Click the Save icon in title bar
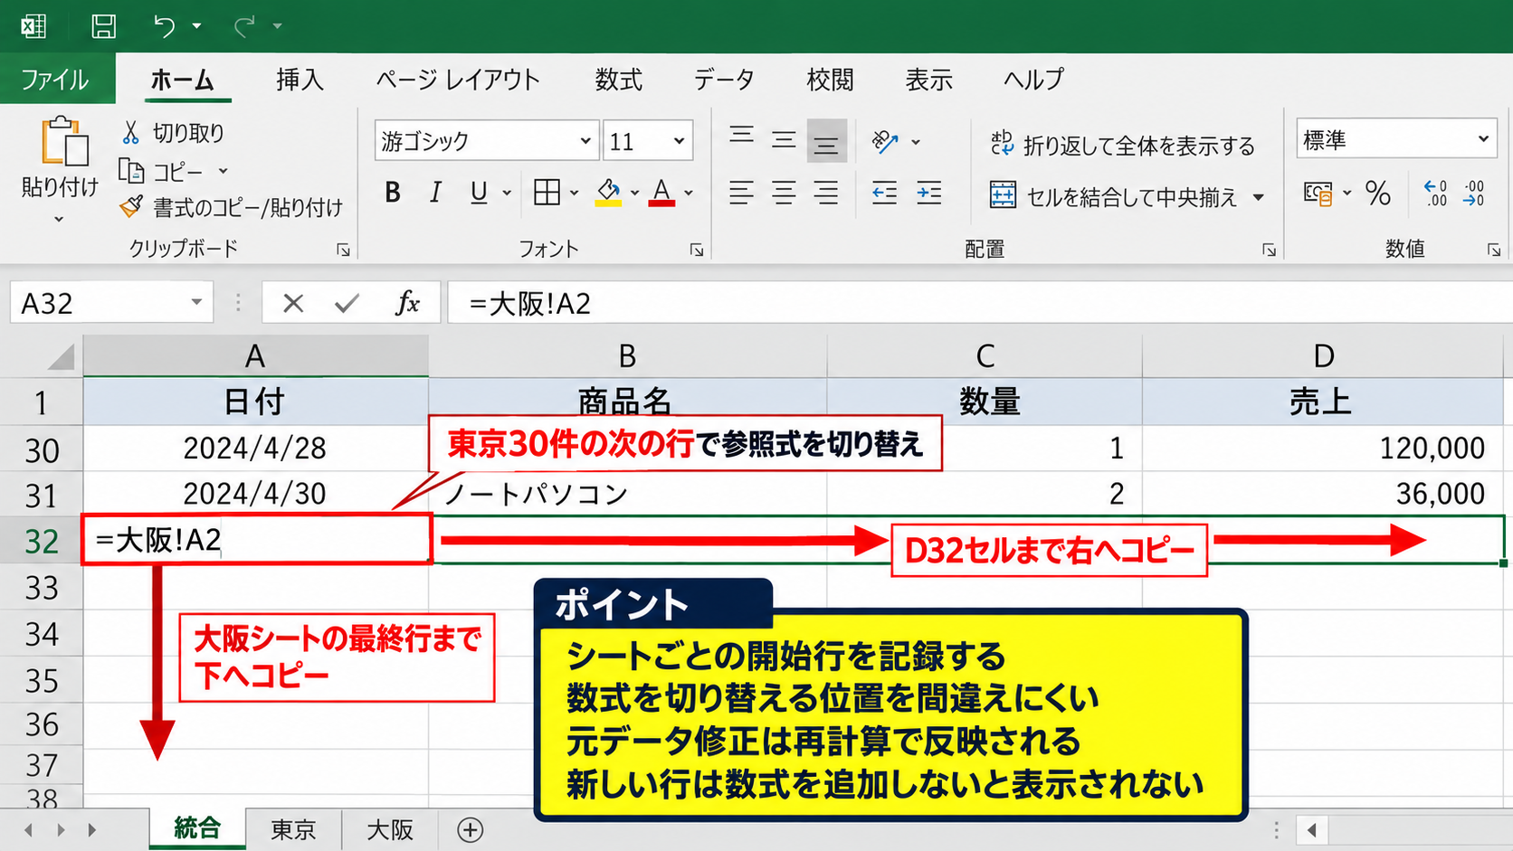Image resolution: width=1513 pixels, height=851 pixels. (104, 26)
